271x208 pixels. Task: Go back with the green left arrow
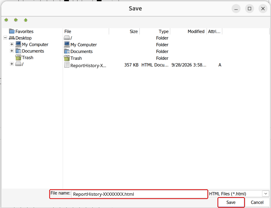point(6,20)
